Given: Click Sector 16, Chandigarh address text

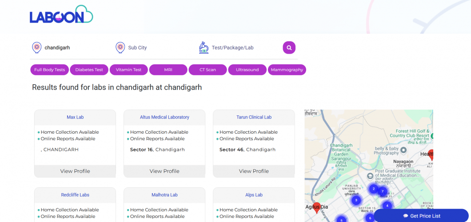Looking at the screenshot, I should 157,149.
